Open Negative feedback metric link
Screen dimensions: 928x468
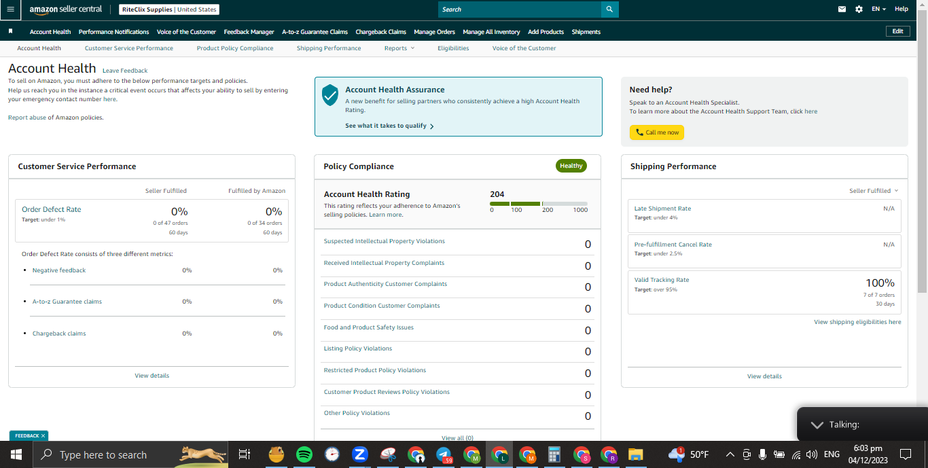point(59,270)
